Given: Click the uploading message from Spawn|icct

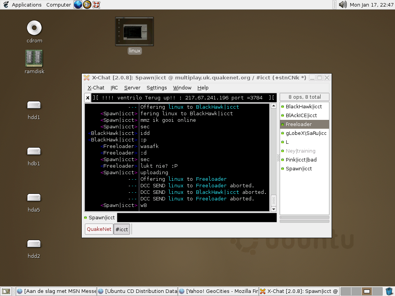Looking at the screenshot, I should point(154,172).
